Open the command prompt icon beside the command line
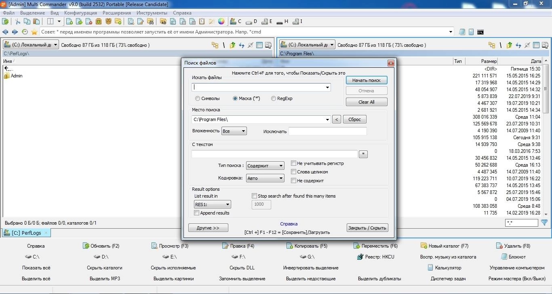This screenshot has height=294, width=552. tap(480, 32)
